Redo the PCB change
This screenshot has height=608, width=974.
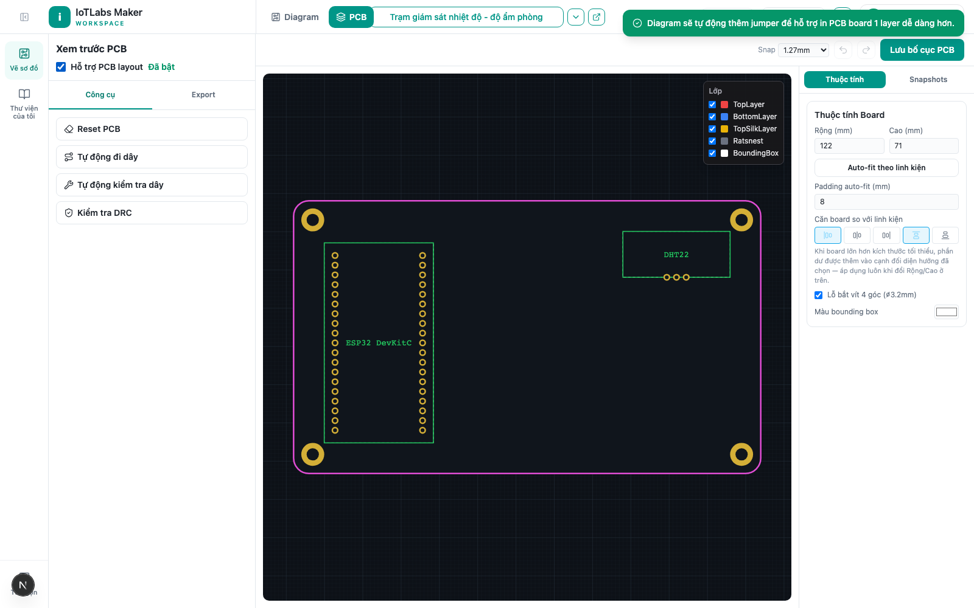coord(866,50)
